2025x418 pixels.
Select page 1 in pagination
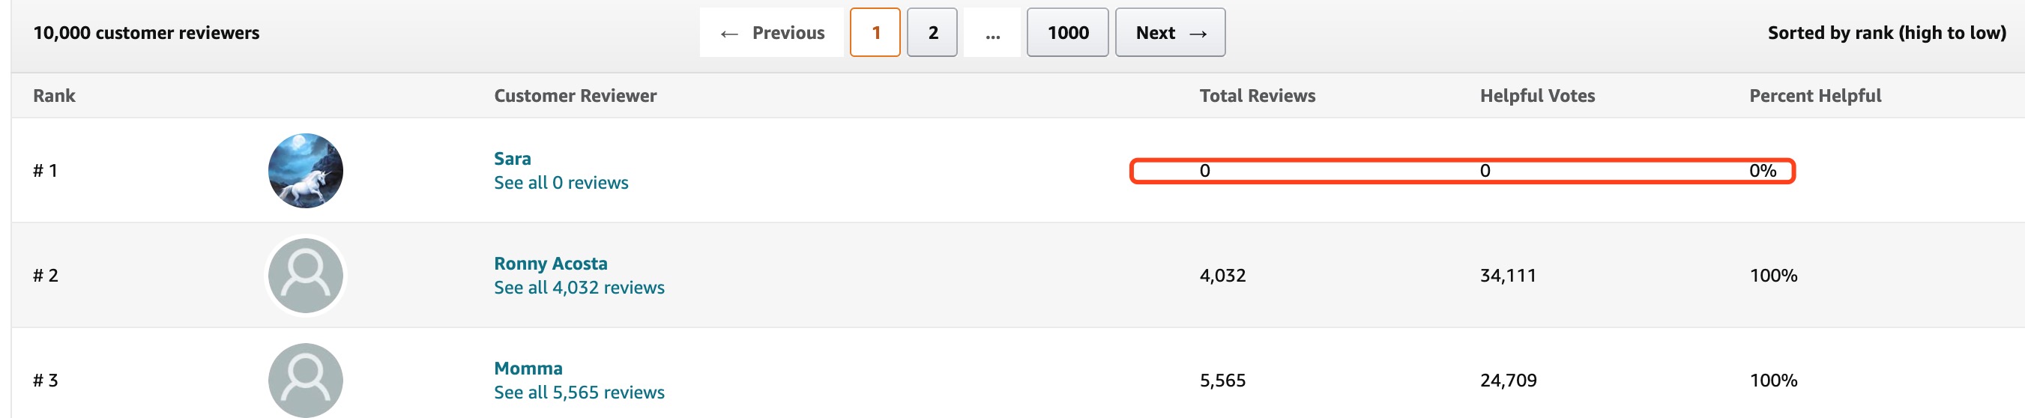tap(875, 33)
